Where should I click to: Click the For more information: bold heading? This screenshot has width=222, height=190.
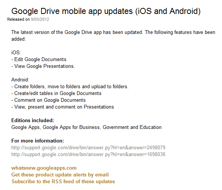coord(38,141)
